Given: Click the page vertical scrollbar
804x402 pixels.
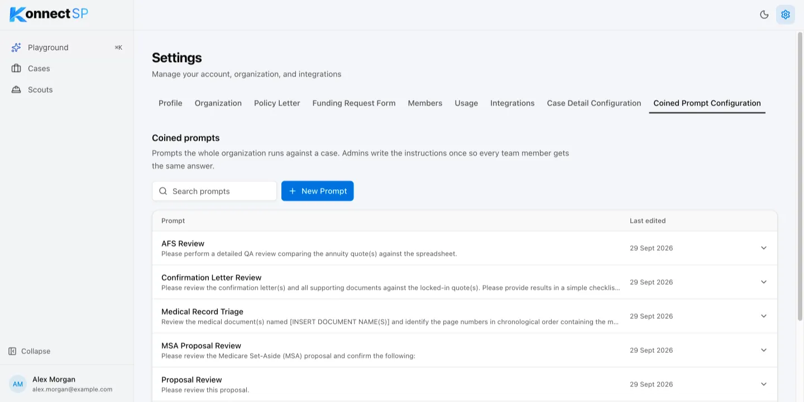Looking at the screenshot, I should coord(800,176).
